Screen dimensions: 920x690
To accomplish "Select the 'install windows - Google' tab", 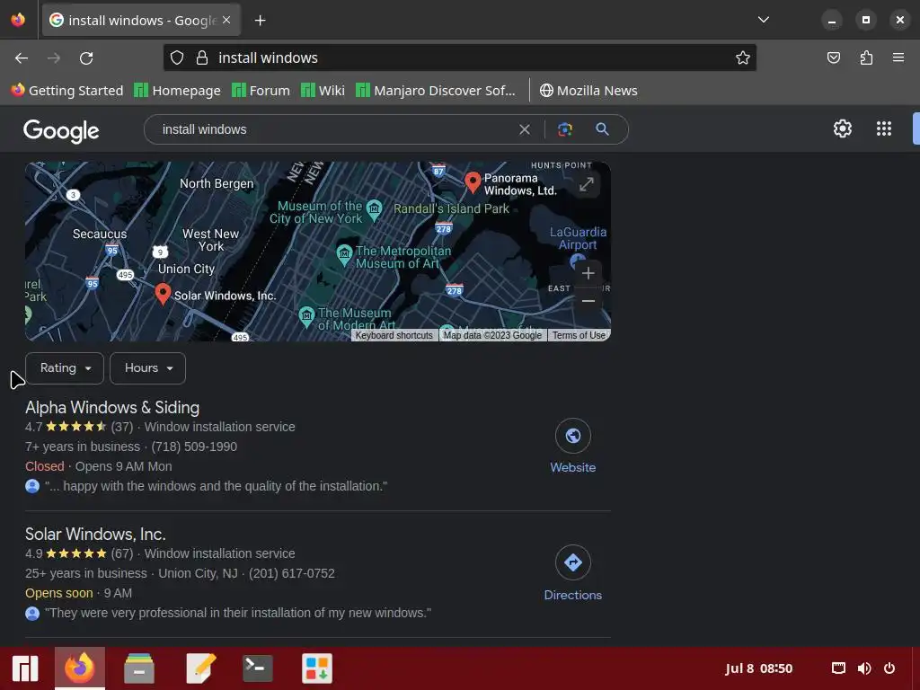I will [x=141, y=20].
